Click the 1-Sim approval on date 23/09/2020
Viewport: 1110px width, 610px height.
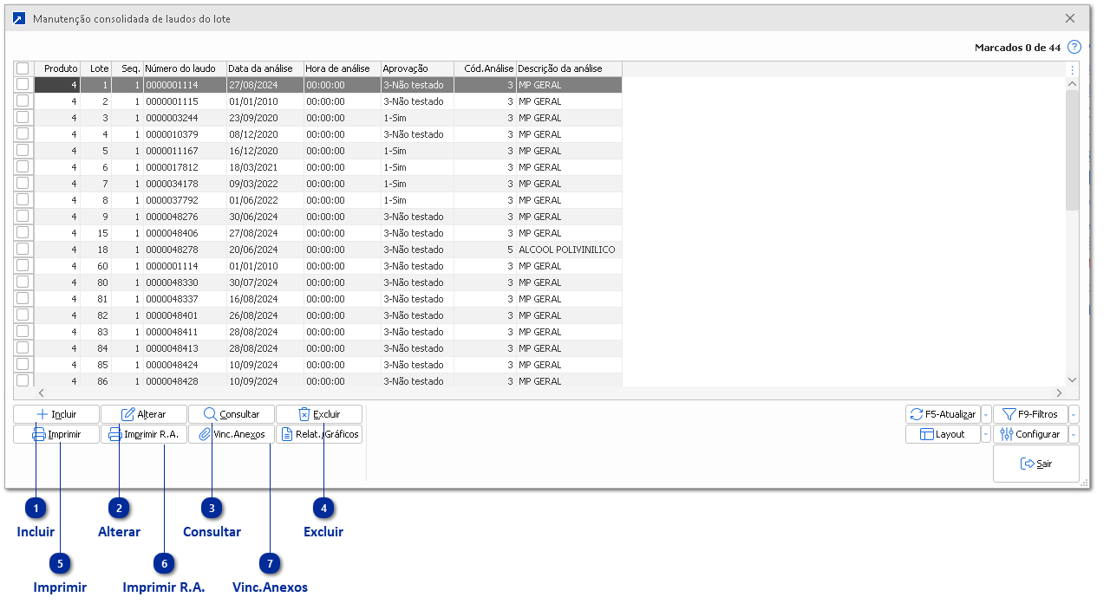[x=416, y=118]
